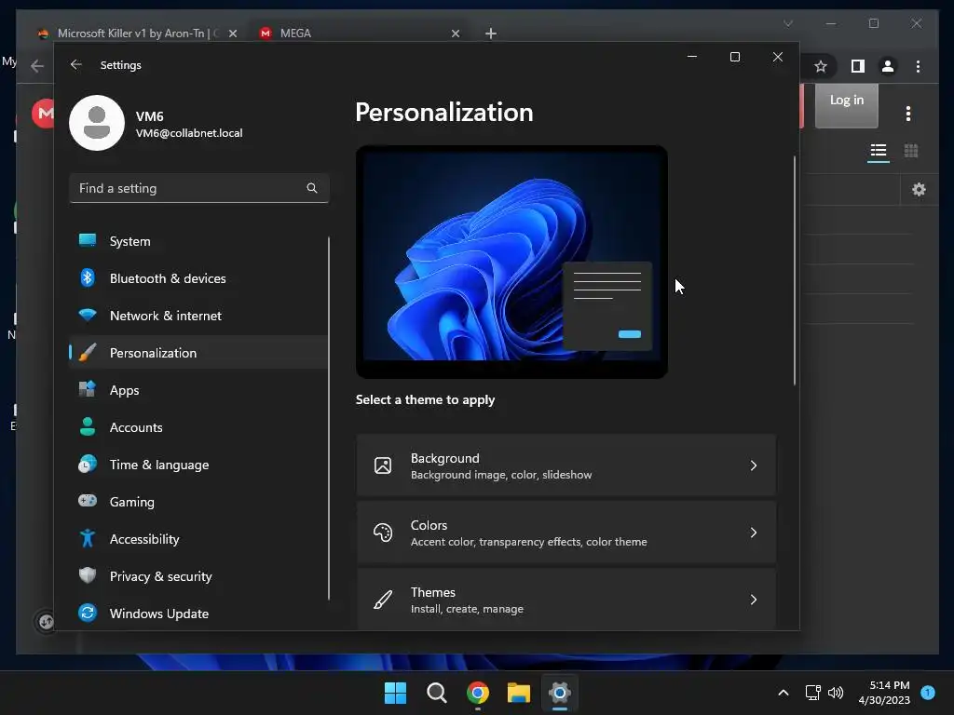Open the Colors settings row
954x715 pixels.
pos(566,533)
